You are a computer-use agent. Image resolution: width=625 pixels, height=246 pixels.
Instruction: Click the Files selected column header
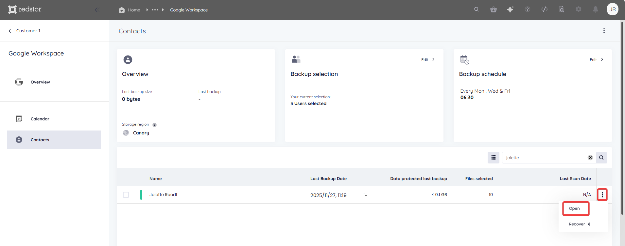479,178
